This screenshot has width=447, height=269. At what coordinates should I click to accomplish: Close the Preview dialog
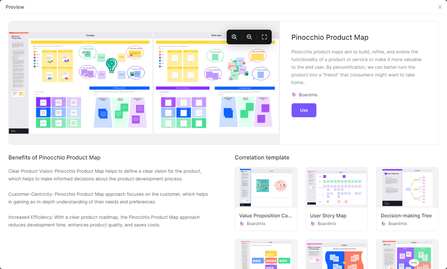[440, 7]
